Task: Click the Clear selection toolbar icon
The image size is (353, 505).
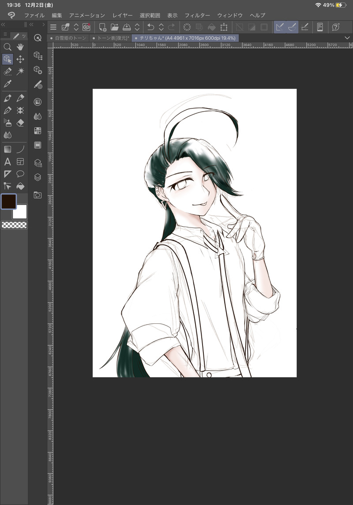Action: (187, 27)
